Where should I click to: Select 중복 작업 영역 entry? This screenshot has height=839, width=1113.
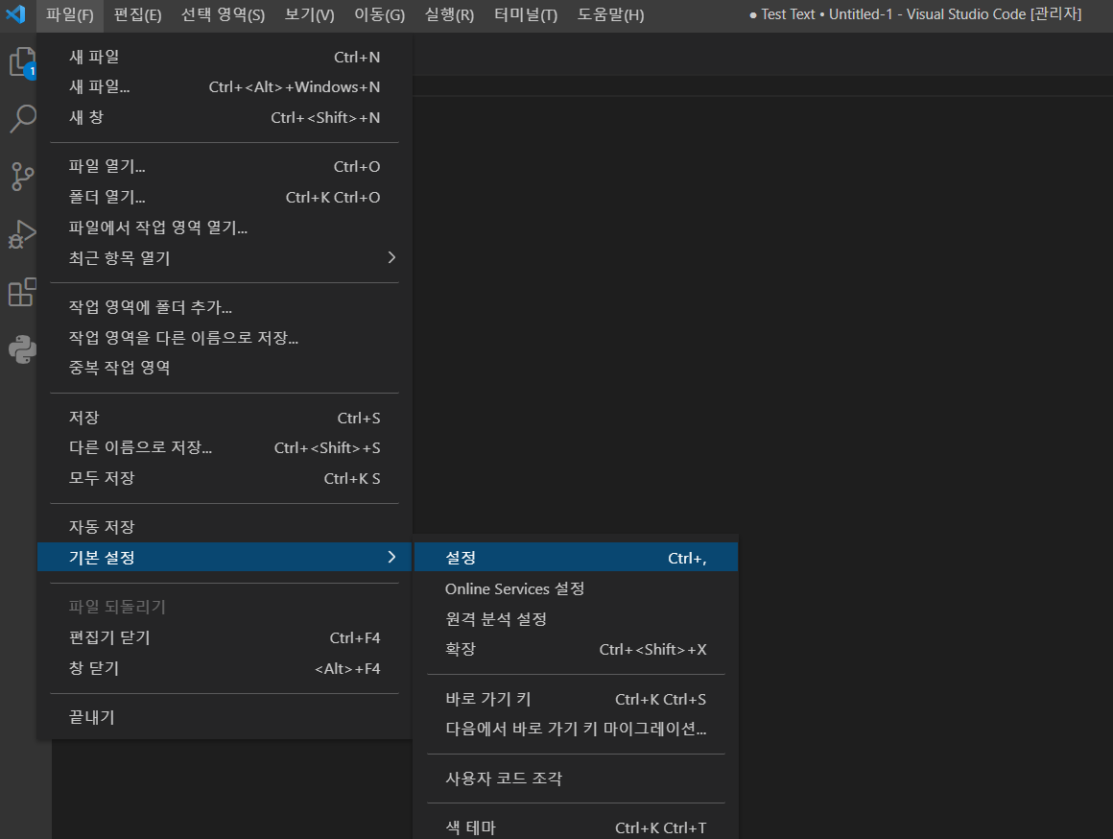(x=225, y=368)
